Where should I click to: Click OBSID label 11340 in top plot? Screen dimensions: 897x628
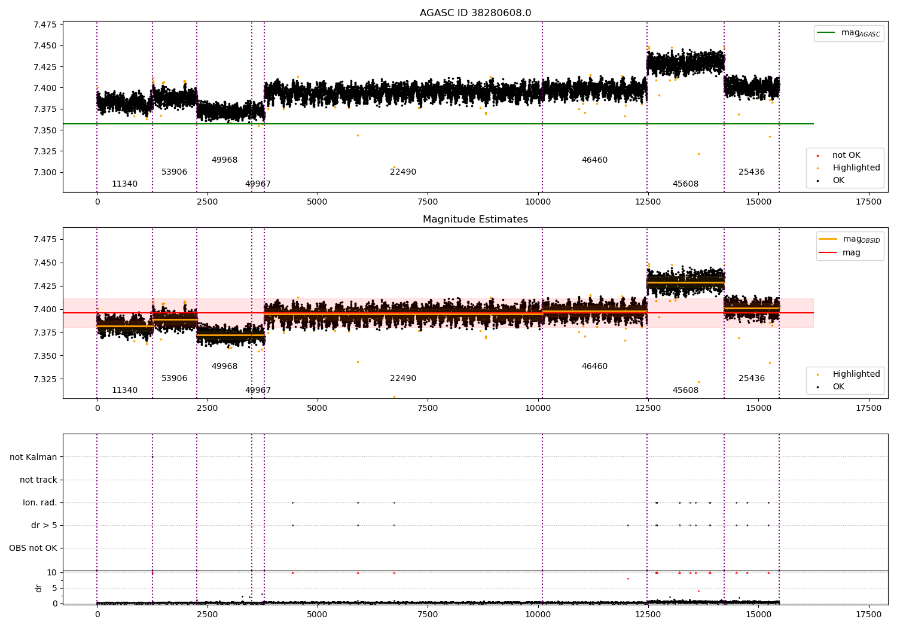[124, 184]
